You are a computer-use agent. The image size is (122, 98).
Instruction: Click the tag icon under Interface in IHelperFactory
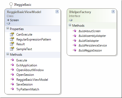coord(71,20)
